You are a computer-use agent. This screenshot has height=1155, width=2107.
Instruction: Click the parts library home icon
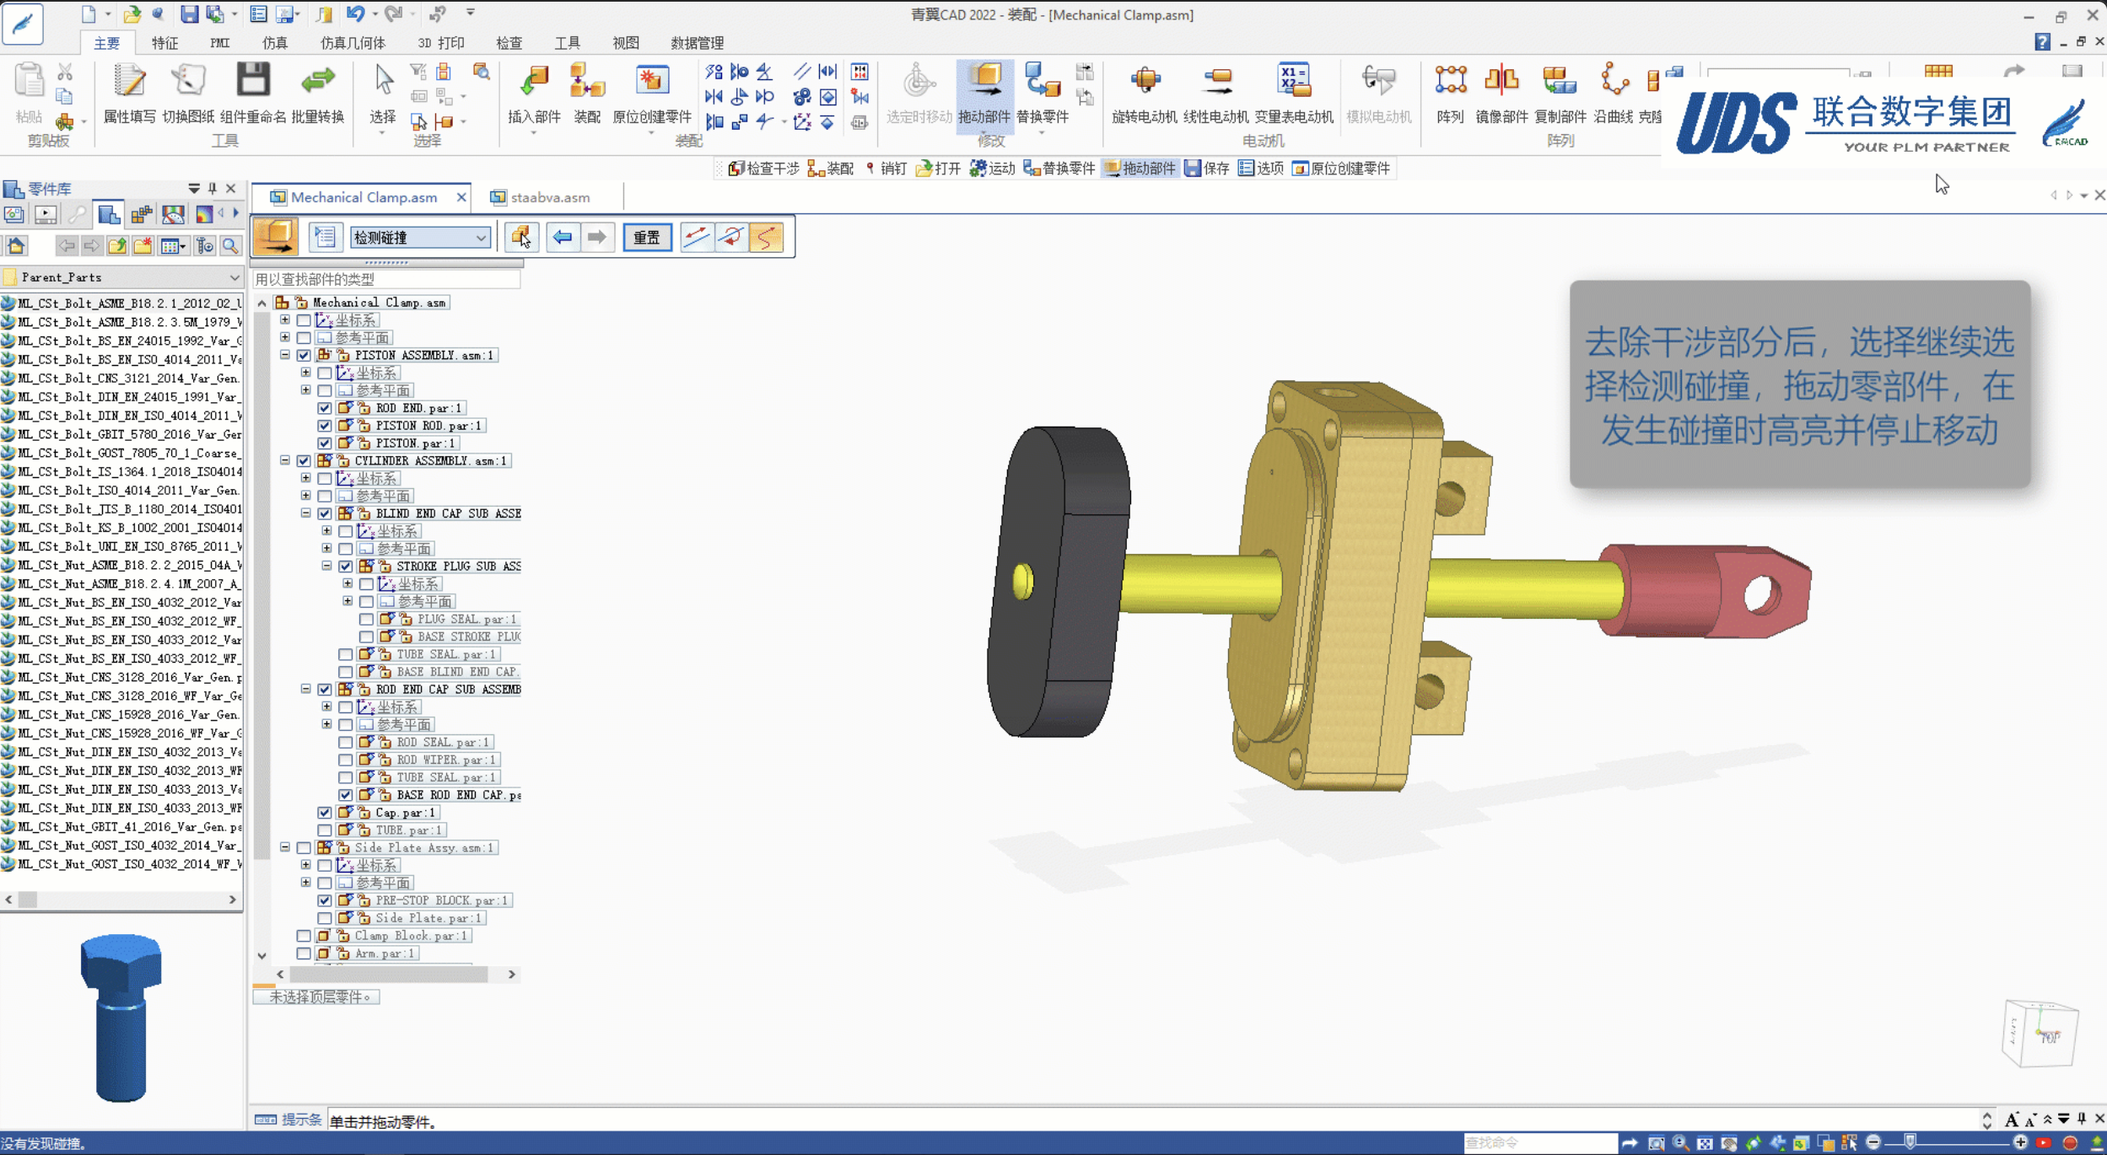(16, 245)
